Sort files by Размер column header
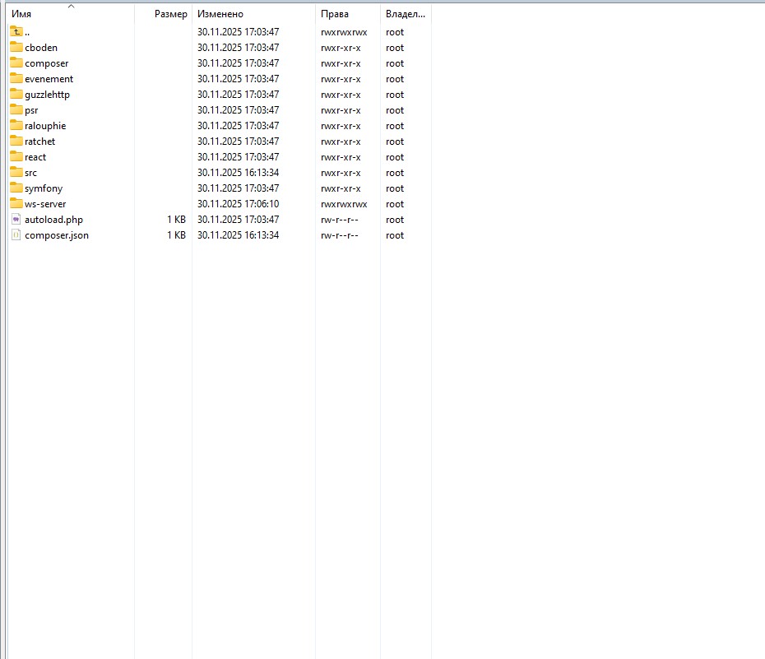765x659 pixels. point(170,15)
